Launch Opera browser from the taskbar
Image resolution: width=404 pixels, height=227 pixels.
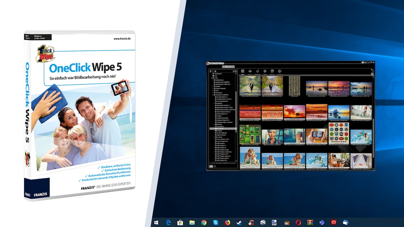click(x=298, y=222)
